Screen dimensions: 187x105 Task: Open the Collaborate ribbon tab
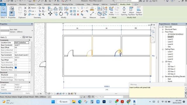[x=80, y=4]
